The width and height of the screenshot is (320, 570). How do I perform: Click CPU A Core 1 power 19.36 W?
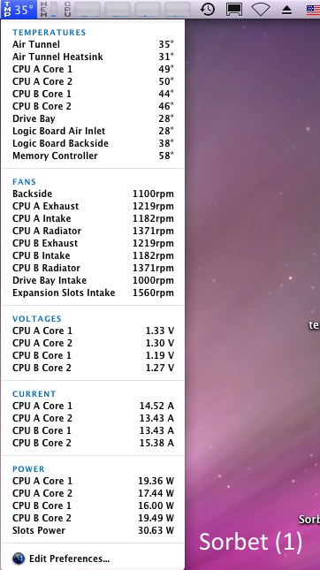93,481
